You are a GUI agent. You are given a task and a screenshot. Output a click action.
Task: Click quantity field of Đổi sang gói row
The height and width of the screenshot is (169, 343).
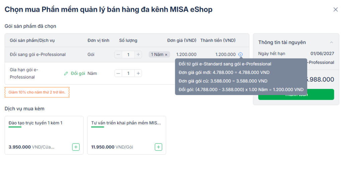(128, 55)
